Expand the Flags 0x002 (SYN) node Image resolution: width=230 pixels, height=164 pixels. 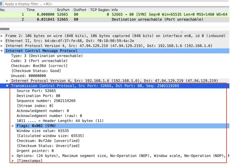(x=13, y=126)
